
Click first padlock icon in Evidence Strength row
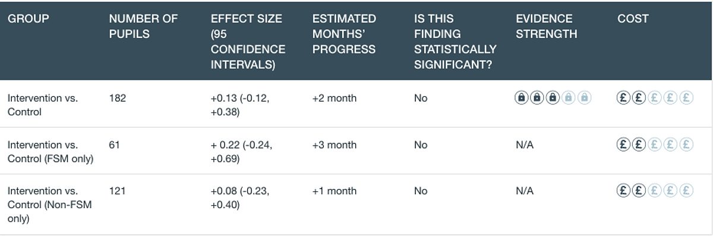tap(521, 98)
